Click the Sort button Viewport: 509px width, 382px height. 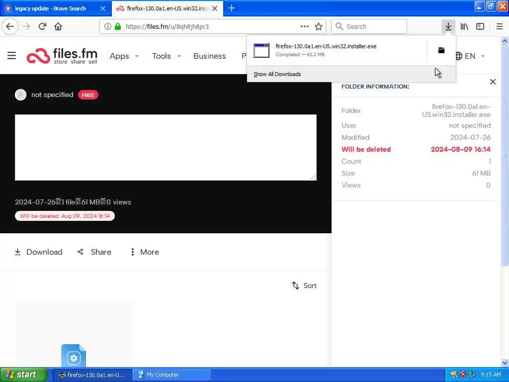click(304, 286)
